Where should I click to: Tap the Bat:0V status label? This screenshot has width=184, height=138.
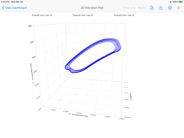coord(142,8)
